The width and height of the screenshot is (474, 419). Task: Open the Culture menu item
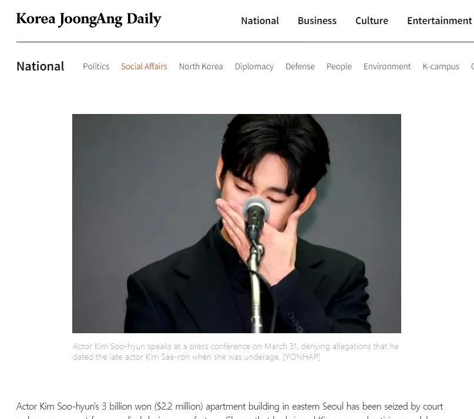pos(372,21)
